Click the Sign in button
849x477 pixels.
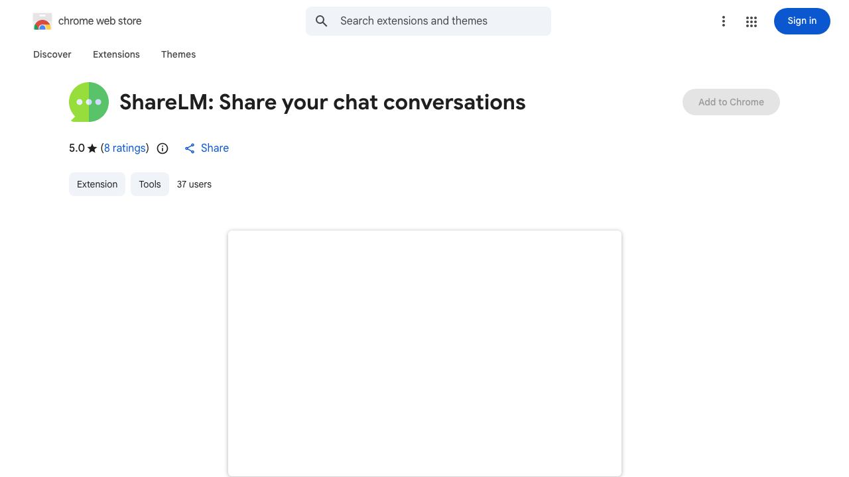(802, 21)
